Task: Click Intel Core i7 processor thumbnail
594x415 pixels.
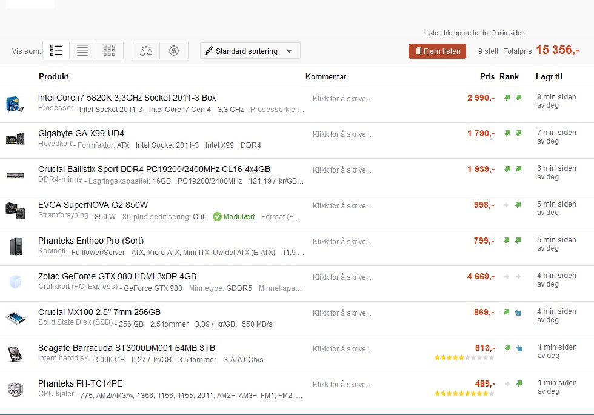Action: (15, 104)
